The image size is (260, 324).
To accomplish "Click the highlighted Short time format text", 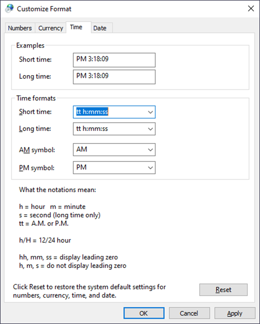I will (92, 112).
